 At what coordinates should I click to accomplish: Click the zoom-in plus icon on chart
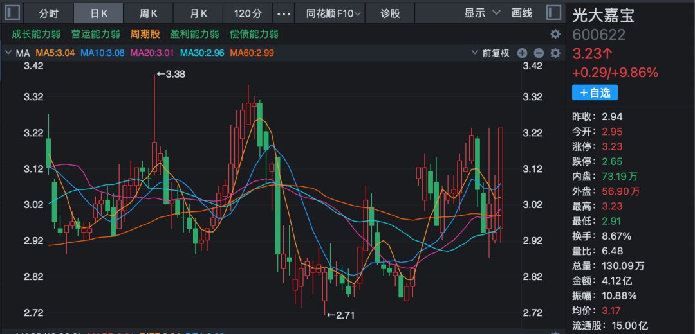[522, 53]
